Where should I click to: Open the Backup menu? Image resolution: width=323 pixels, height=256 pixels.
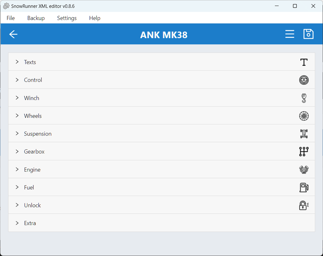[x=36, y=18]
